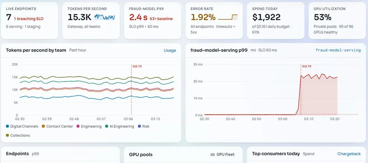This screenshot has height=163, width=368.
Task: Click the 1.92% error rate value
Action: tap(203, 17)
